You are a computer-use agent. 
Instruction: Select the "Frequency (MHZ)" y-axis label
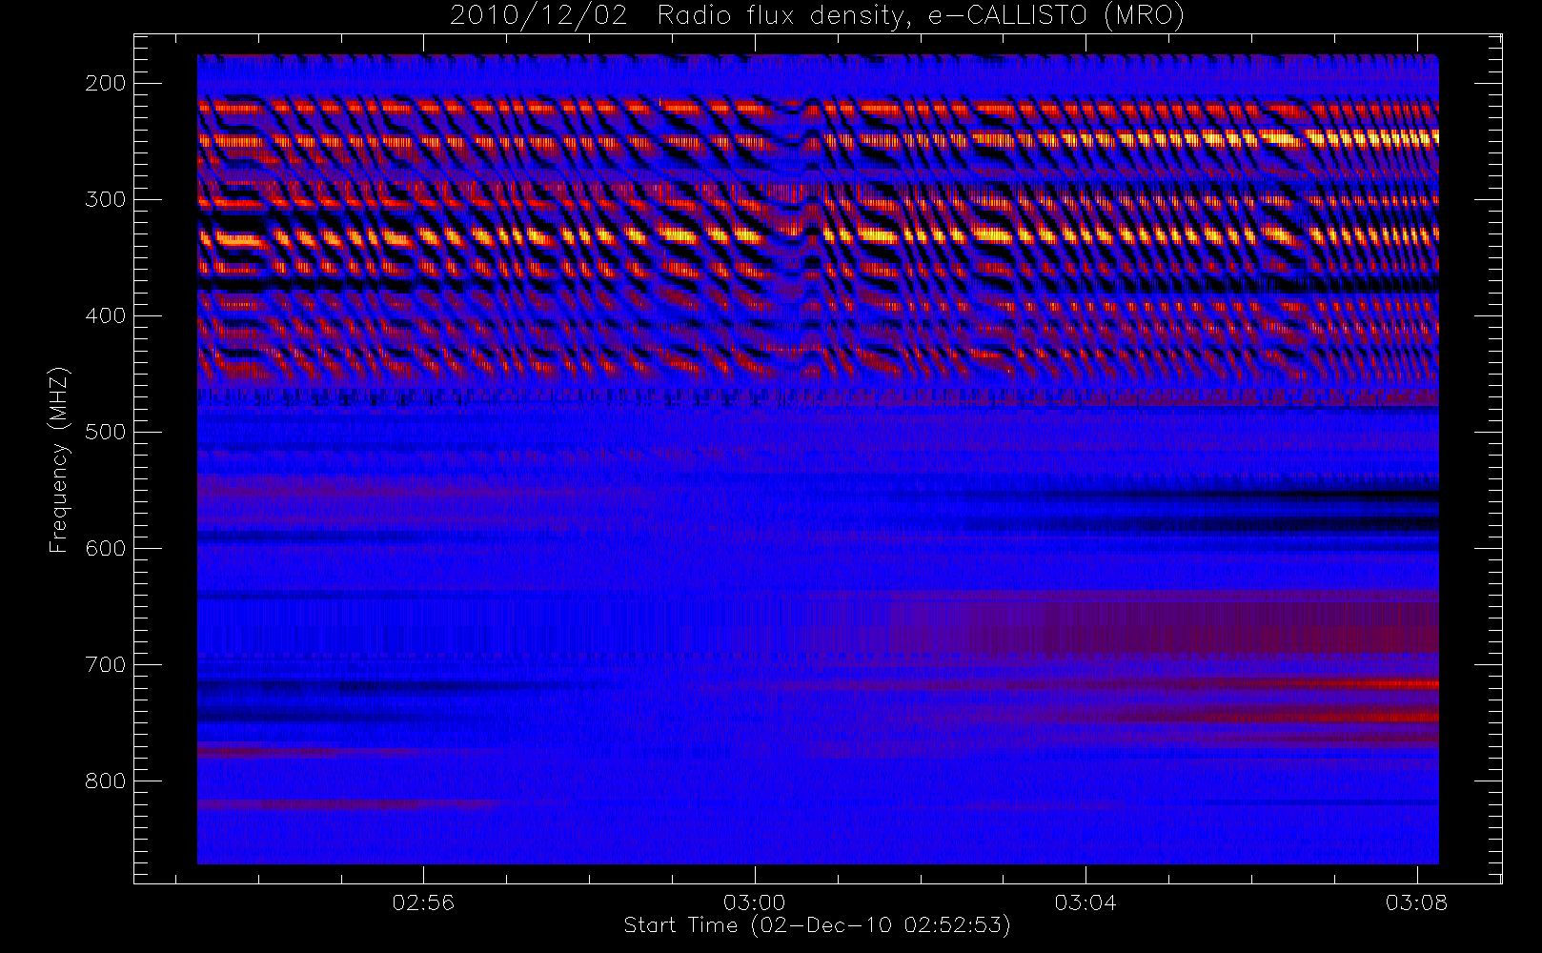point(59,459)
